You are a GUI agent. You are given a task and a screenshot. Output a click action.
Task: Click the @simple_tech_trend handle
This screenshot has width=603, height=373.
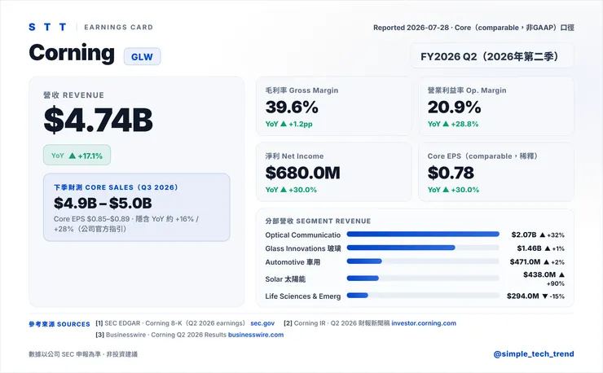click(x=534, y=354)
